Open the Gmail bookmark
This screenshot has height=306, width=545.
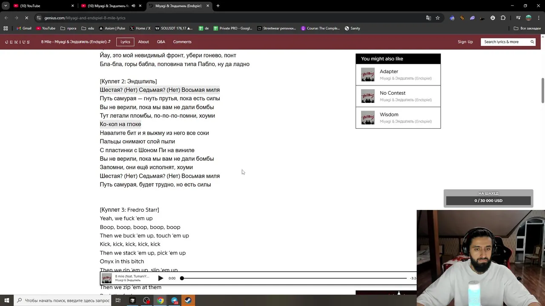[24, 28]
